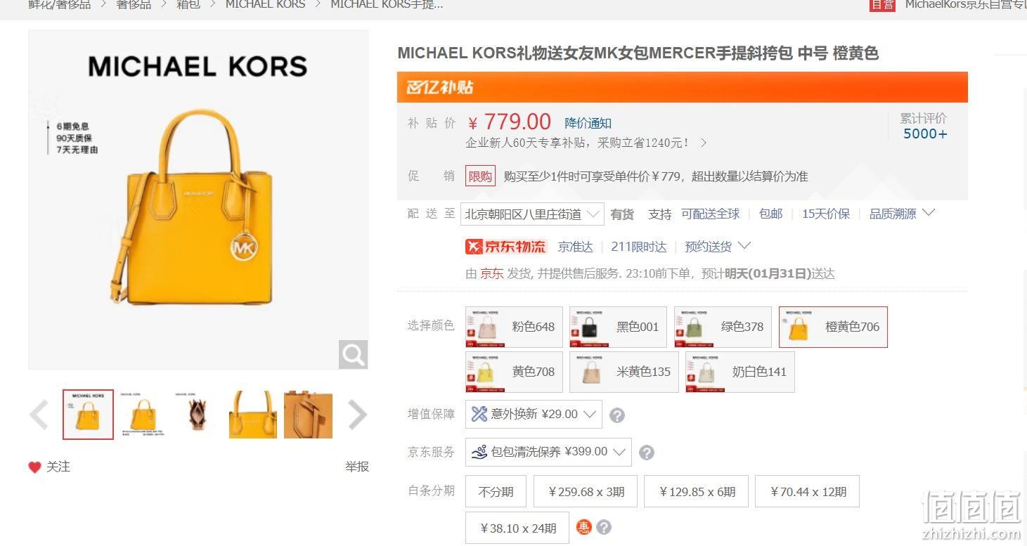This screenshot has width=1027, height=546.
Task: Expand the 包包清洗保养 ¥399.00 dropdown
Action: coord(548,452)
